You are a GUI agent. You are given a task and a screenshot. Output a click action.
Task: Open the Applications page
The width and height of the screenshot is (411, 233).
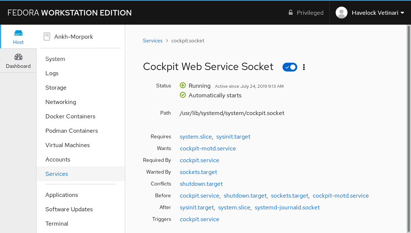[x=62, y=195]
